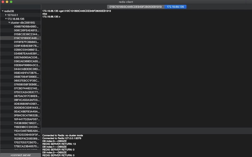Select key 015BC2E38C2344 from key list
The image size is (252, 157).
27,34
